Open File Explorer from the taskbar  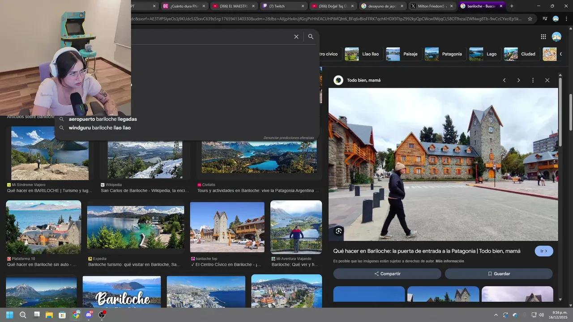pyautogui.click(x=49, y=315)
